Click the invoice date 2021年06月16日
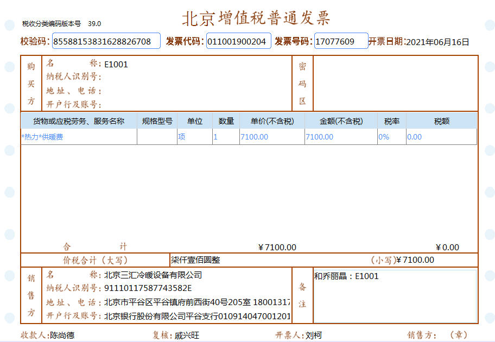Screen dimensions: 495x342 [x=437, y=42]
